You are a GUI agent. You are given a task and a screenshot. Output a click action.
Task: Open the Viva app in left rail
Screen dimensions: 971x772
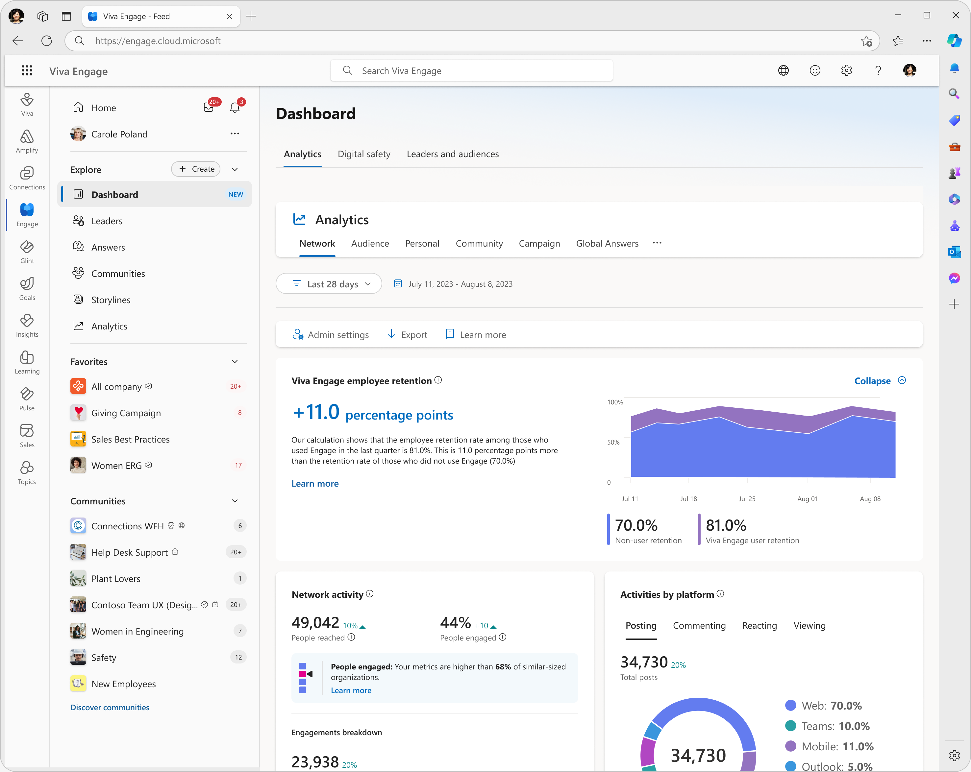pos(27,105)
